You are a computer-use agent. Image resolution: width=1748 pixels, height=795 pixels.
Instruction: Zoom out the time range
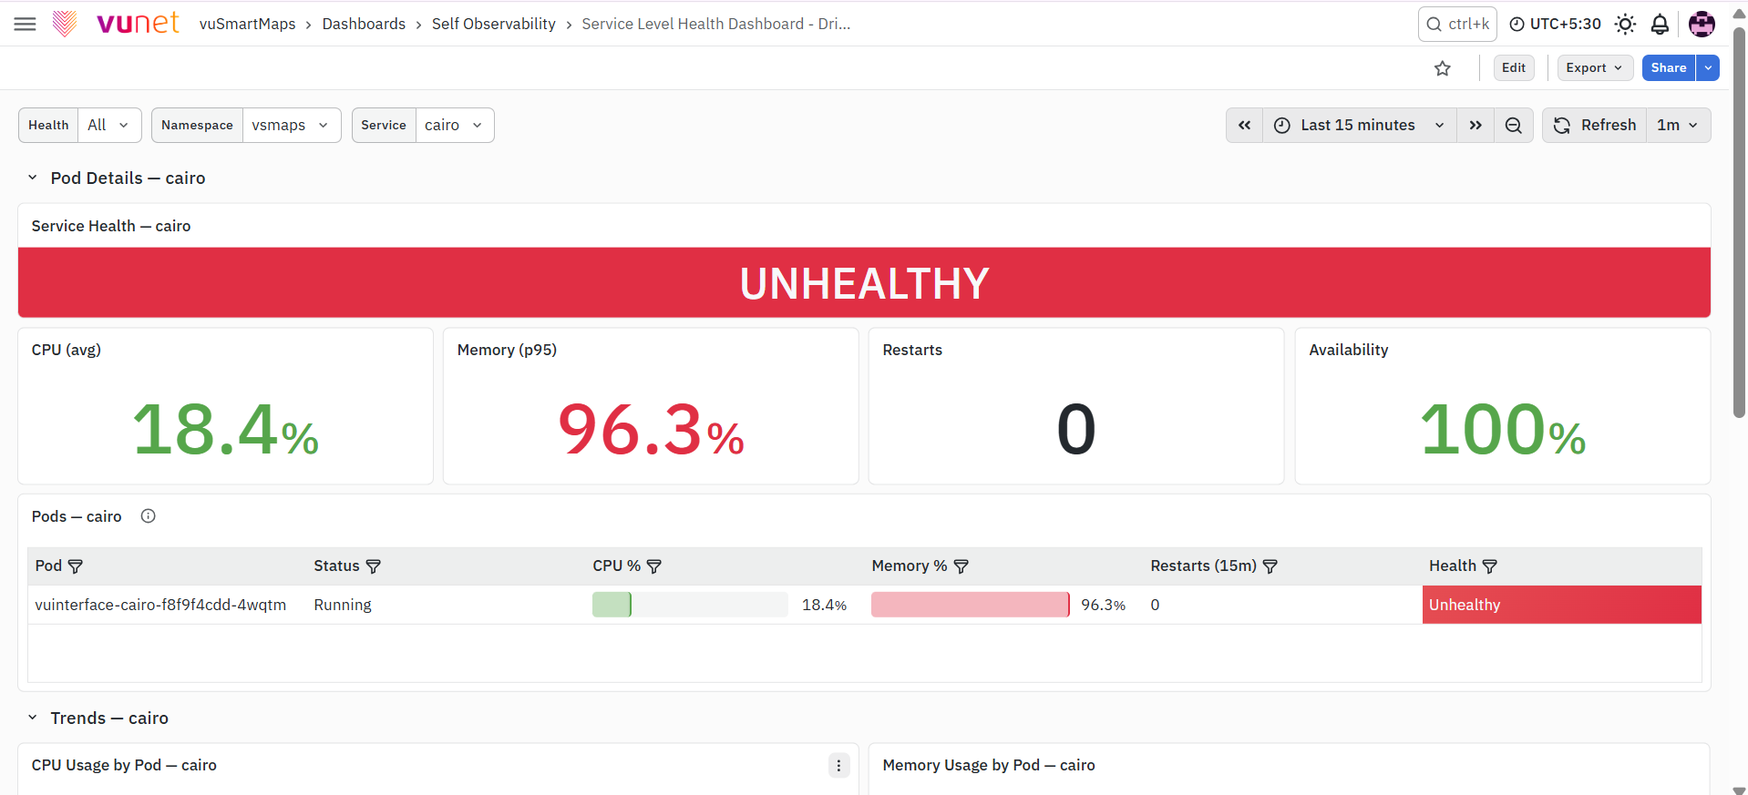(x=1514, y=126)
